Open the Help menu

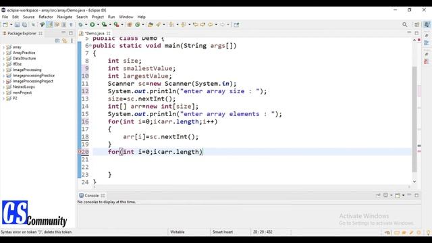click(141, 17)
